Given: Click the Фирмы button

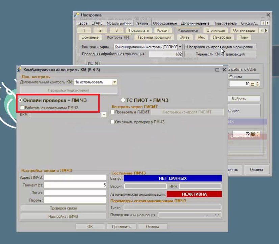Looking at the screenshot, I should tap(244, 77).
